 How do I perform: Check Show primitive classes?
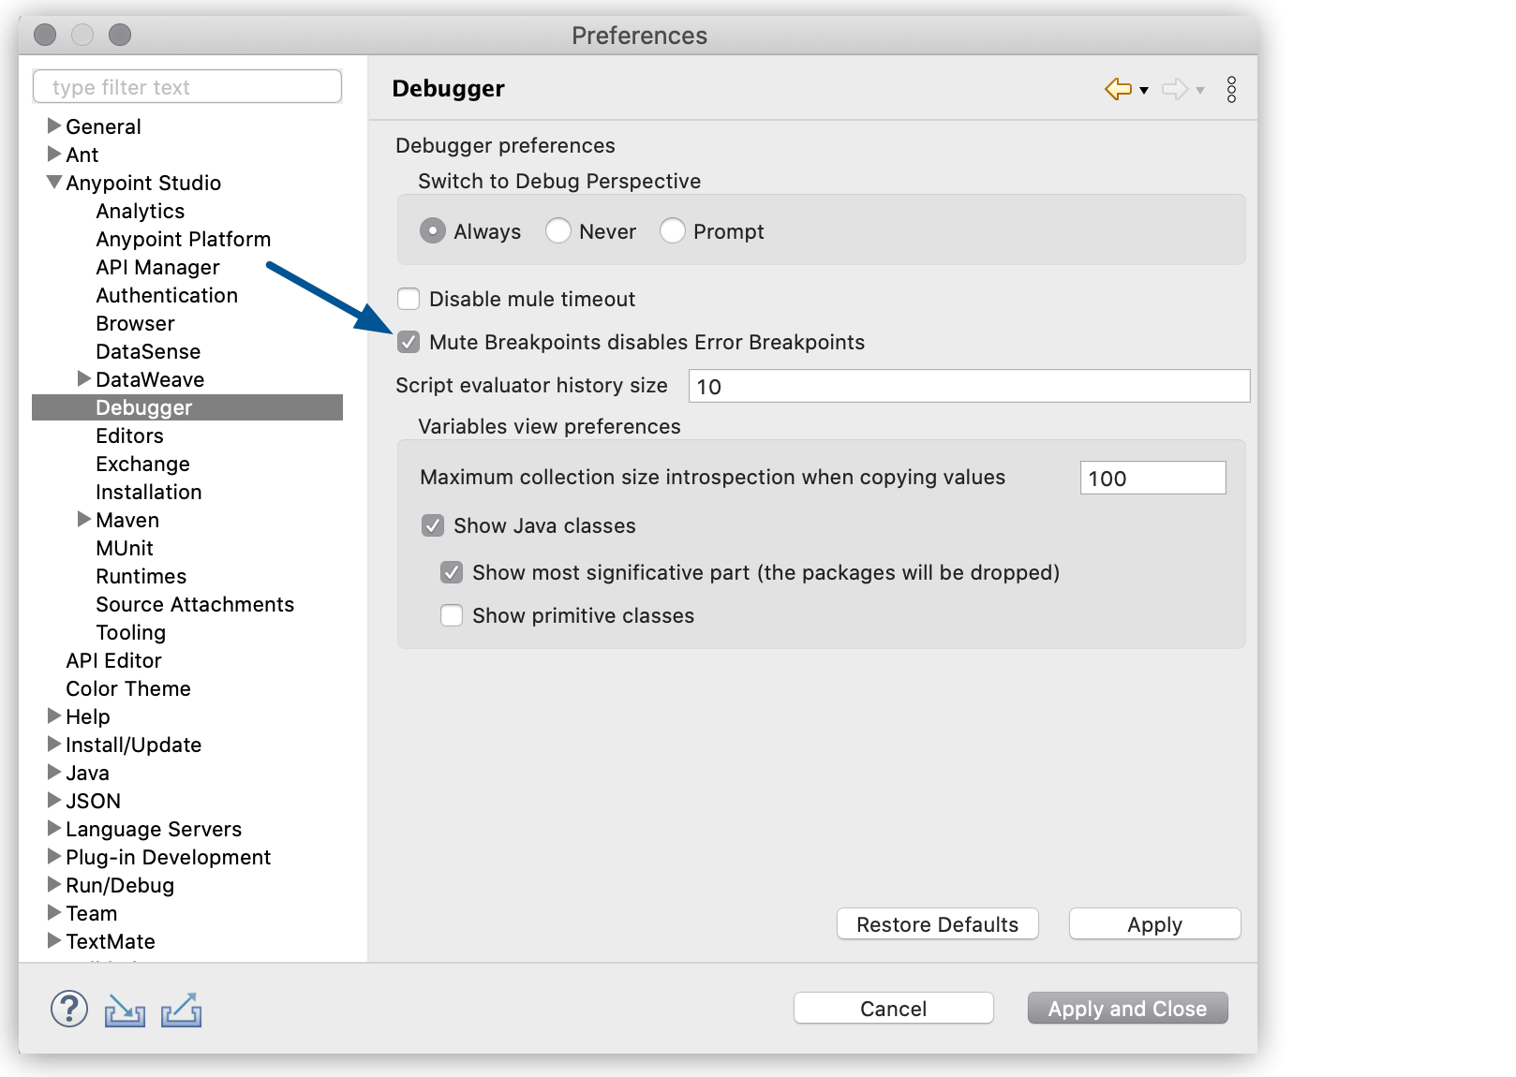click(451, 615)
